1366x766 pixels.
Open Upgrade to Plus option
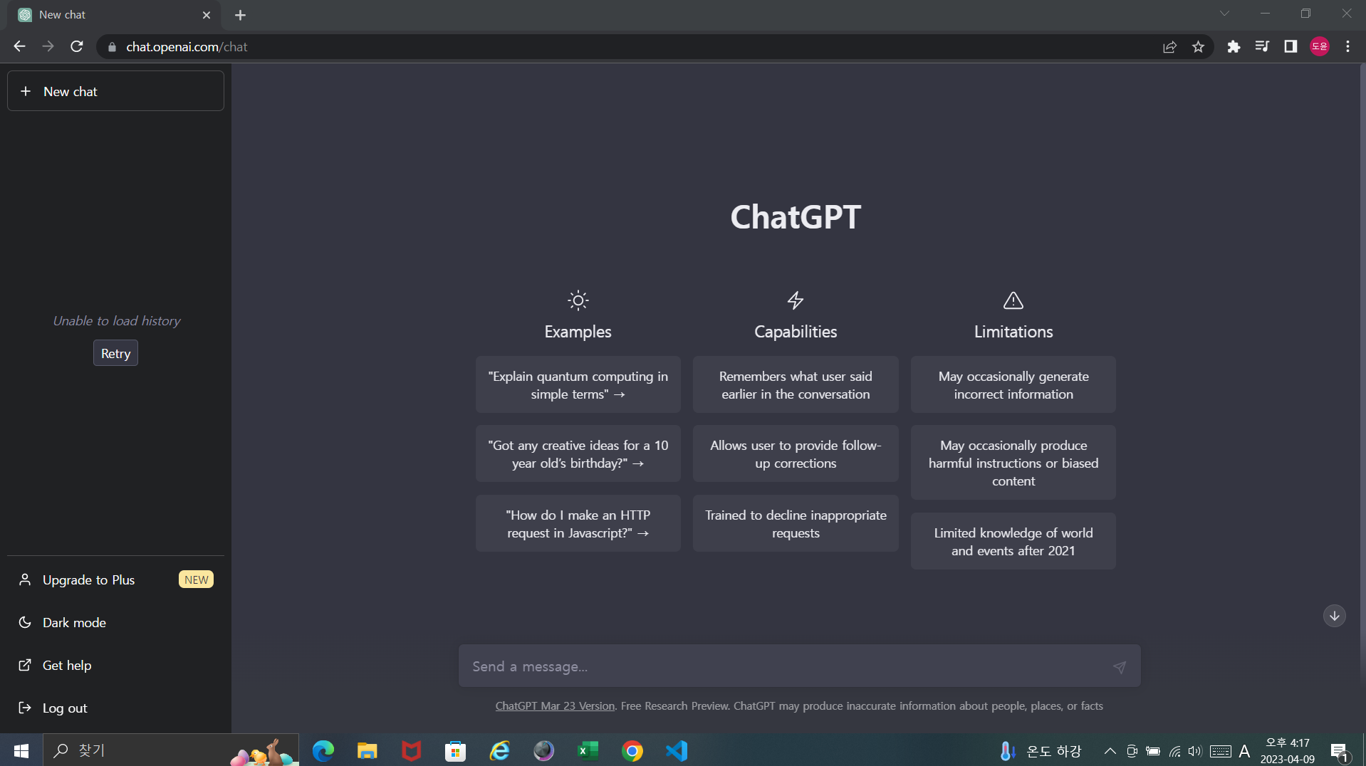point(115,579)
